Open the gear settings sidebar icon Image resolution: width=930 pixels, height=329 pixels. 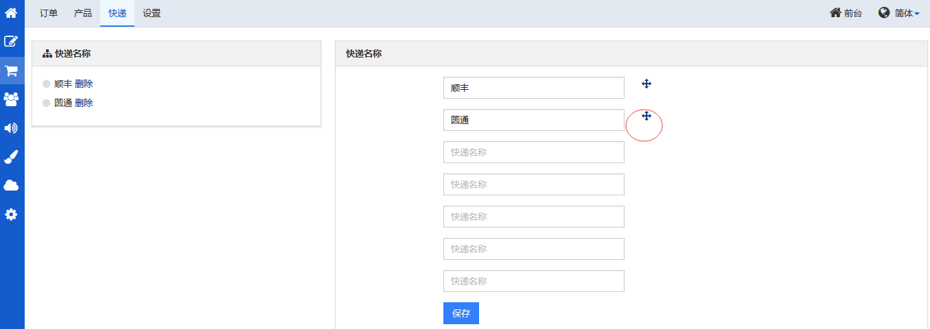tap(11, 215)
